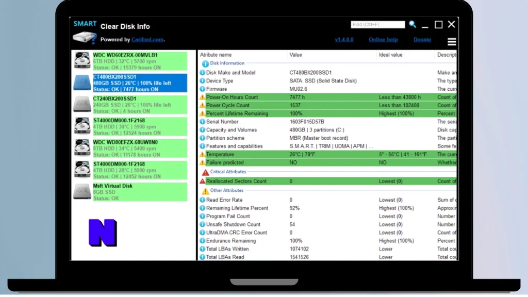528x297 pixels.
Task: Click the 480GB | 3 partitions (C:) value
Action: (317, 129)
